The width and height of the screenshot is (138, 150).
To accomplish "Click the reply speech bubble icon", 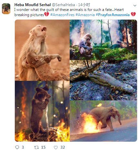I will [x=17, y=147].
